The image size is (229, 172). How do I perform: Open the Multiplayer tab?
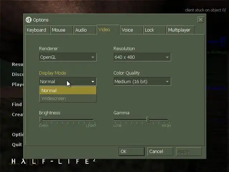tap(180, 30)
